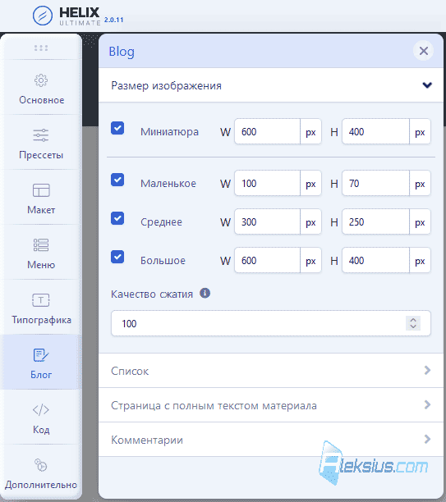Click the Большое width input field
Viewport: 446px width, 502px height.
tap(268, 260)
